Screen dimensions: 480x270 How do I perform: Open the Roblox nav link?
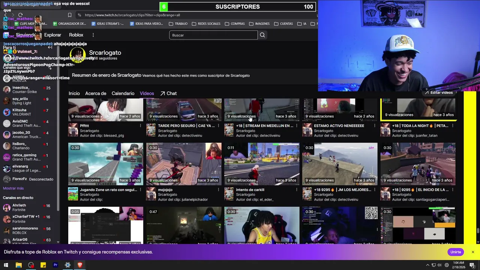[x=76, y=35]
